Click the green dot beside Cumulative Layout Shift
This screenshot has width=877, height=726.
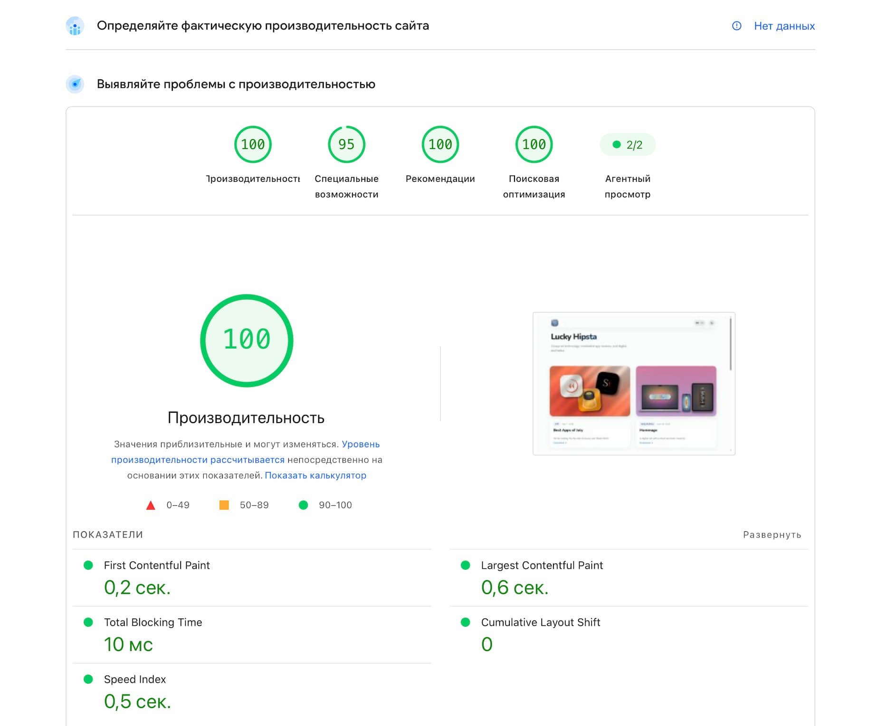coord(466,622)
